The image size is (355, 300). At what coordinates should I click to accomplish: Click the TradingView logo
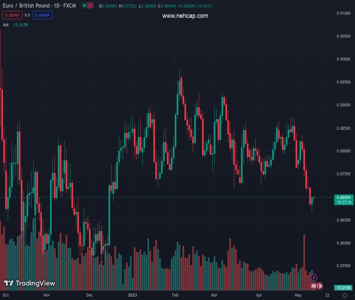[29, 283]
